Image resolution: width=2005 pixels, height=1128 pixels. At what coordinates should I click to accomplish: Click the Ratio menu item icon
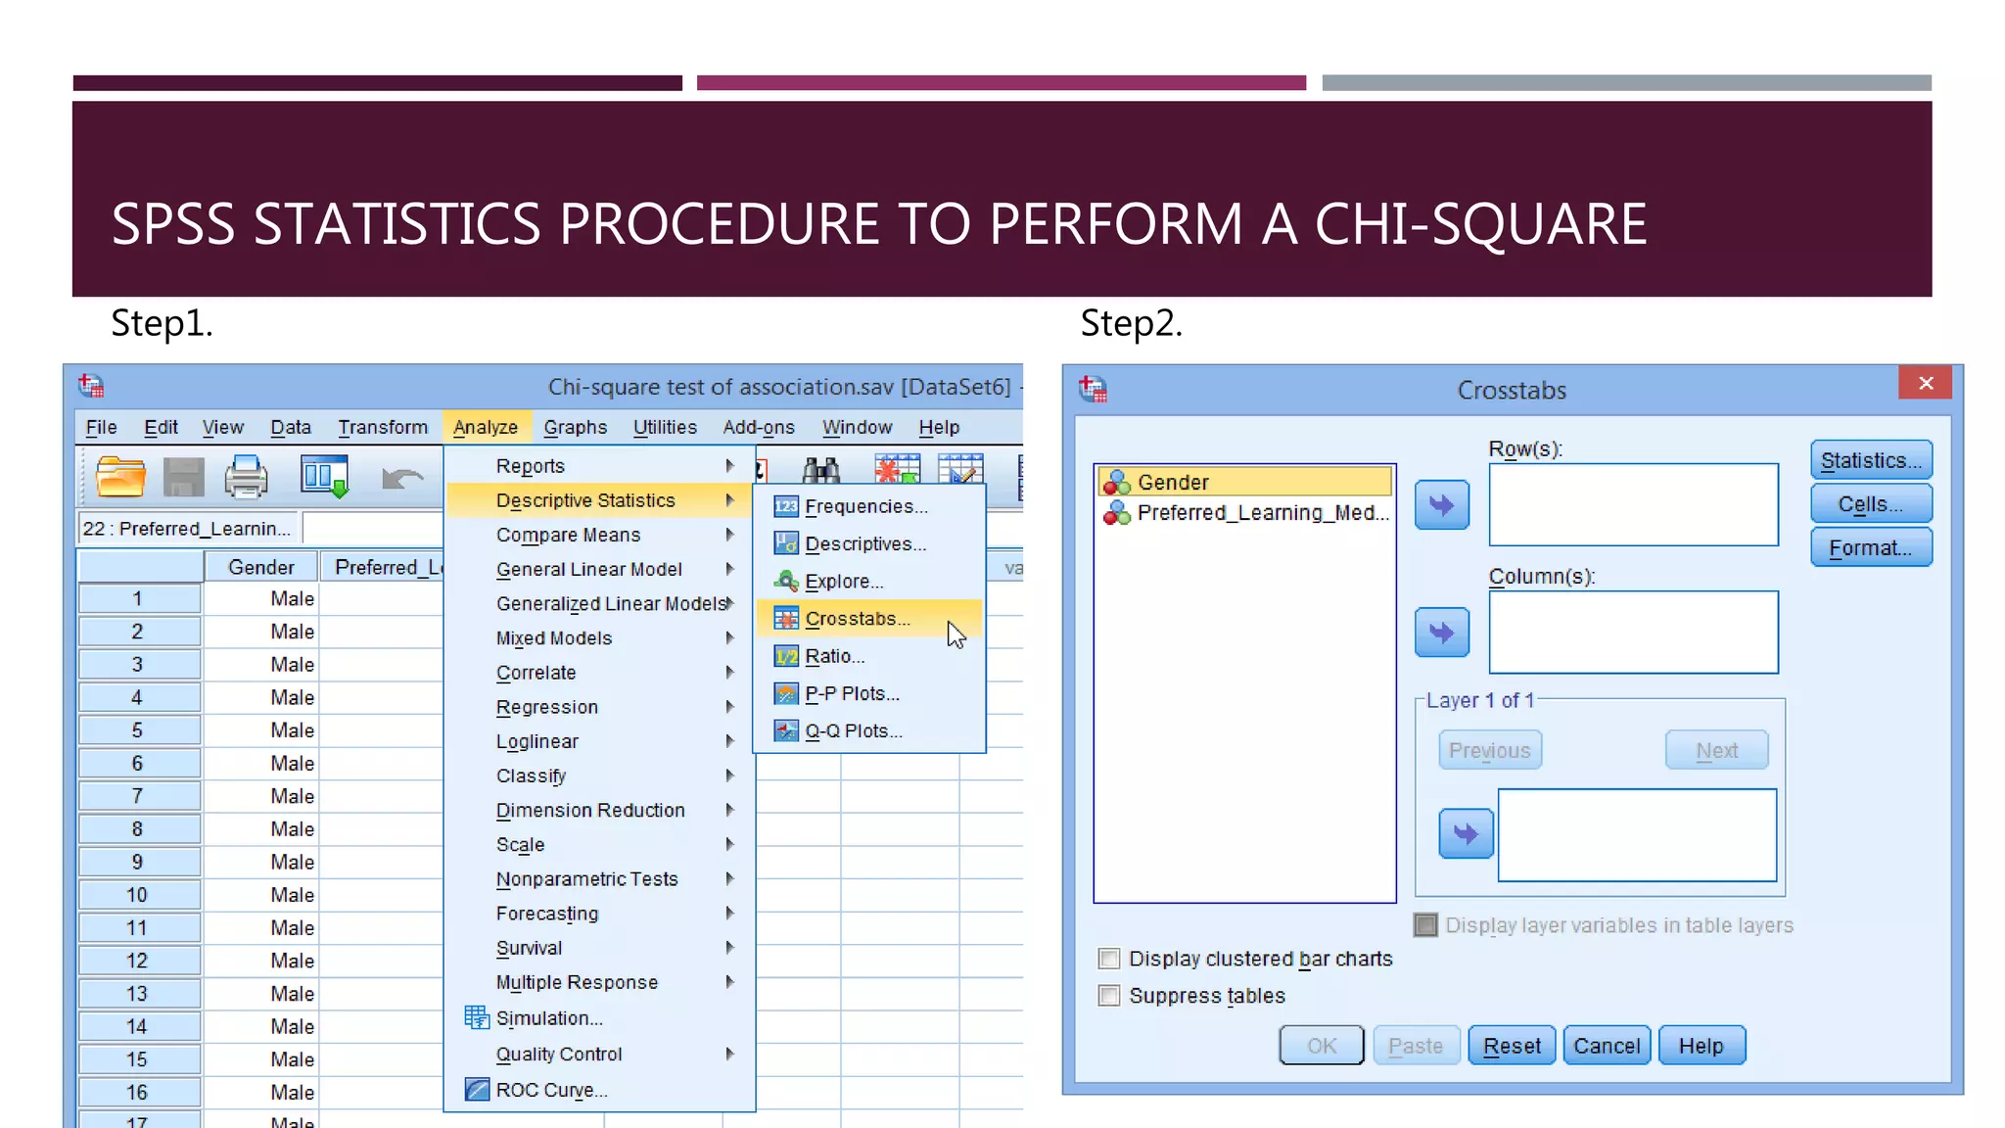tap(786, 656)
